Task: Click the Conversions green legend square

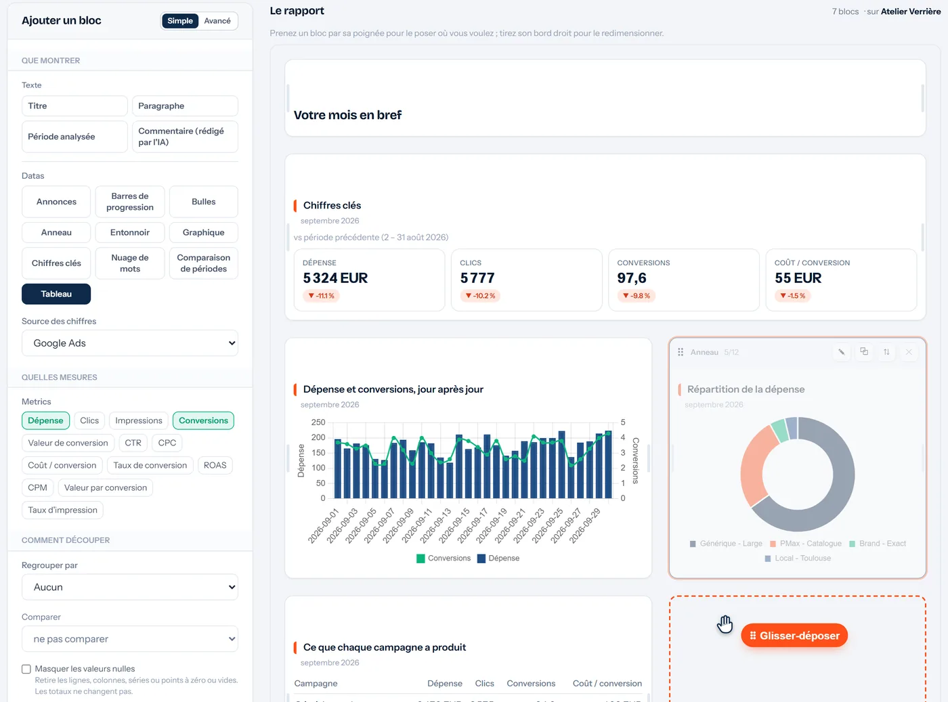Action: (421, 558)
